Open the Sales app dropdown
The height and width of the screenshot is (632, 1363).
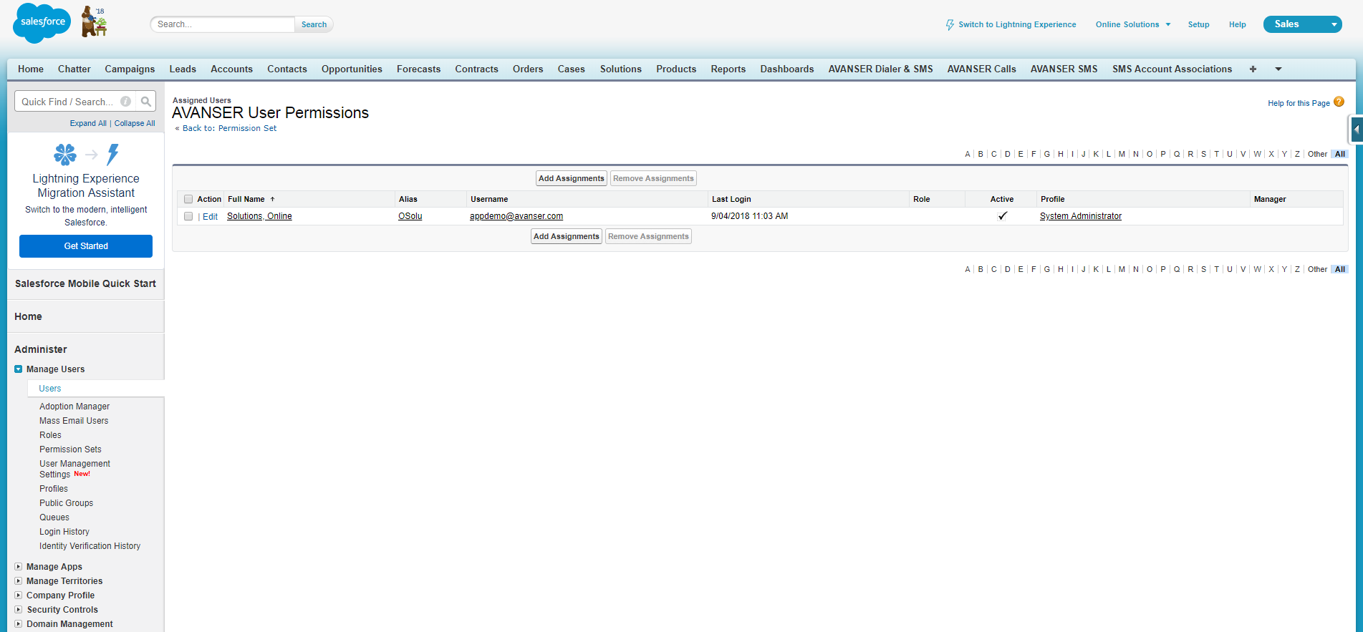pos(1302,24)
